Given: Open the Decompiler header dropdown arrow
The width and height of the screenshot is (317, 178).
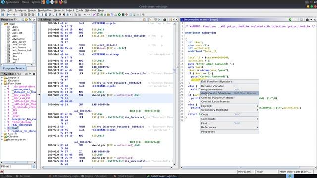Looking at the screenshot, I should pos(311,20).
